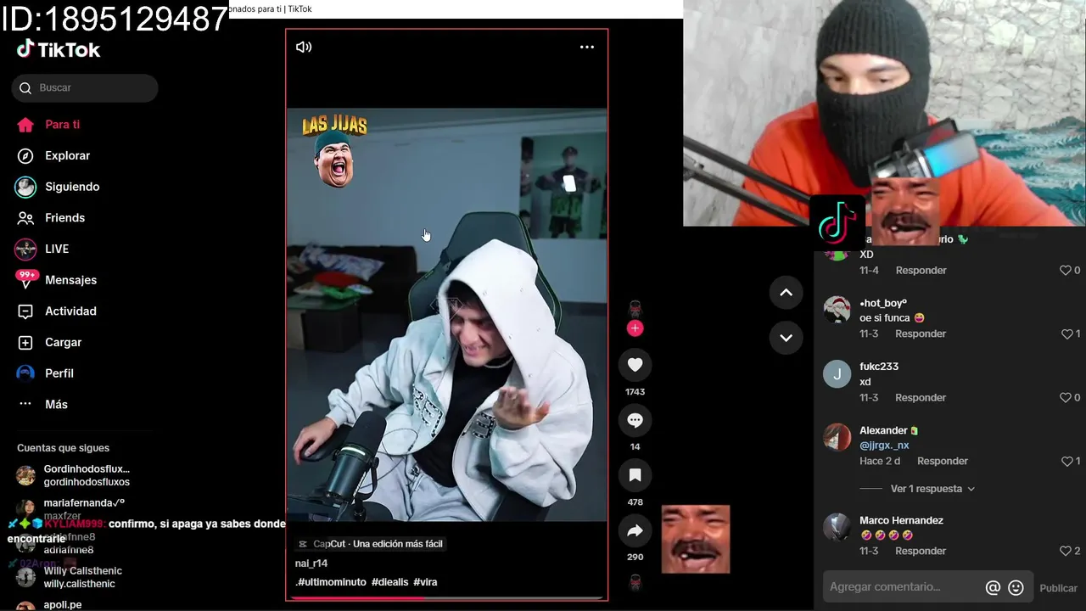The image size is (1086, 611).
Task: Reply to the XD comment
Action: (921, 271)
